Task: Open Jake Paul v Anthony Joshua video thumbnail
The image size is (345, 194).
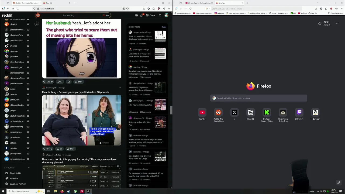Action: [160, 105]
